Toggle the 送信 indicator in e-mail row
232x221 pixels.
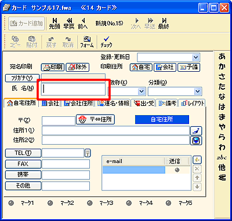(177, 170)
